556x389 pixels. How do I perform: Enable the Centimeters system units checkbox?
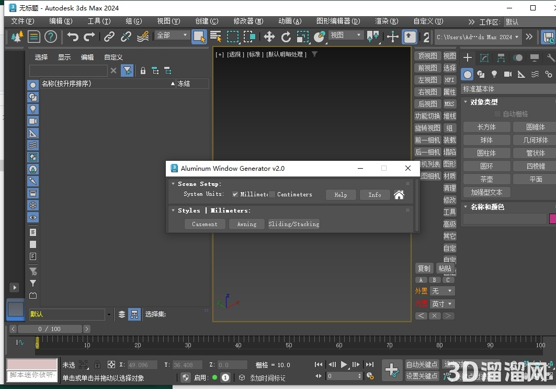(272, 194)
